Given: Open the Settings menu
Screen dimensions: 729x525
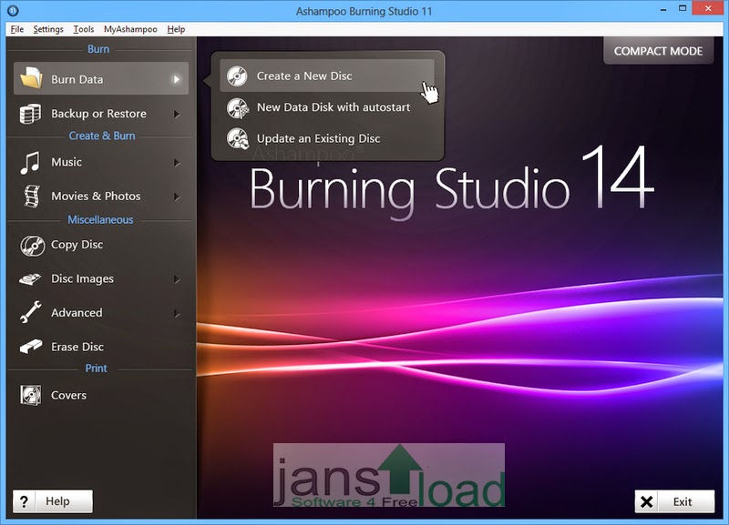Looking at the screenshot, I should 48,29.
